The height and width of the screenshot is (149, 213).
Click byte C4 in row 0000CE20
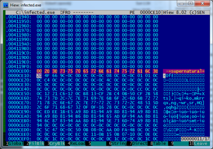47,80
